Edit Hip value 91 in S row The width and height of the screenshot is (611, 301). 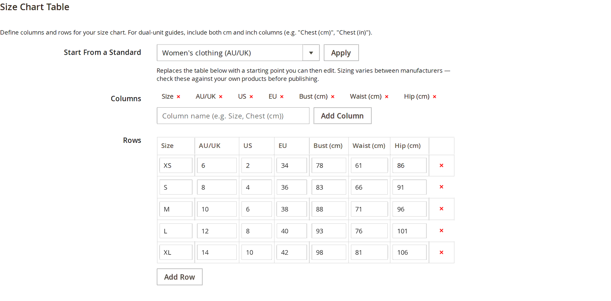point(409,187)
